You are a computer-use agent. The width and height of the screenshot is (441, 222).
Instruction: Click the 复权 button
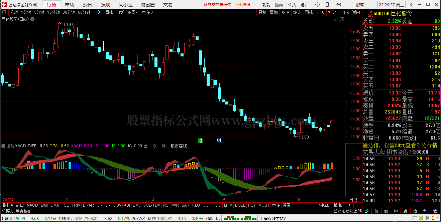[x=262, y=12]
